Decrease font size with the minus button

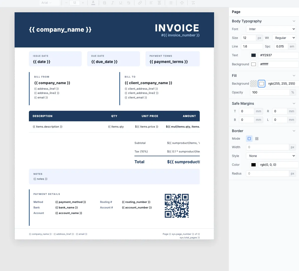point(66,3)
